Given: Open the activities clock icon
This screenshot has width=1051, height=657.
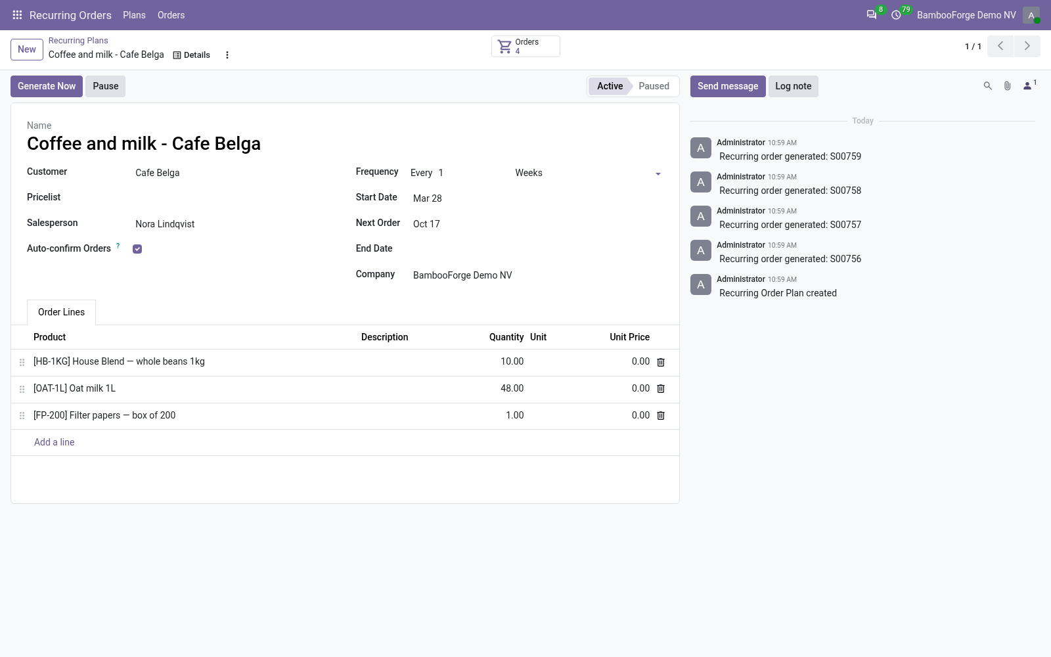Looking at the screenshot, I should 896,15.
